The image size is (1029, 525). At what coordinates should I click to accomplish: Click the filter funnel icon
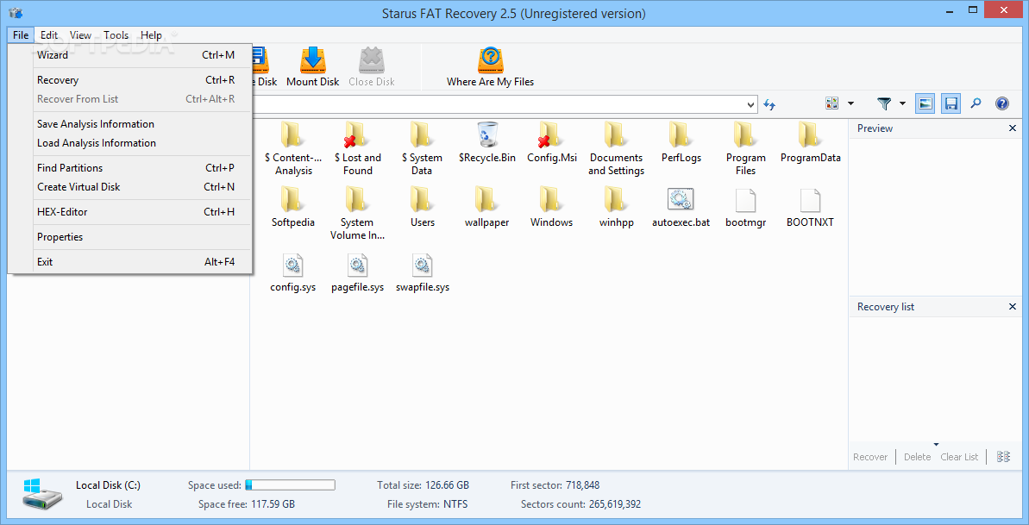pos(885,103)
